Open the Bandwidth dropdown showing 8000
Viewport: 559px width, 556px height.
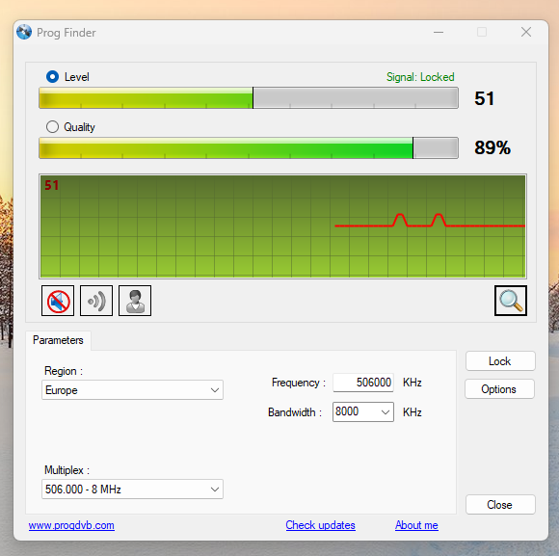coord(363,412)
